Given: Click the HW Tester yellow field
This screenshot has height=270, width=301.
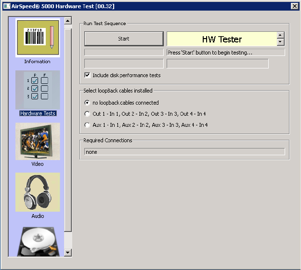Looking at the screenshot, I should (222, 39).
